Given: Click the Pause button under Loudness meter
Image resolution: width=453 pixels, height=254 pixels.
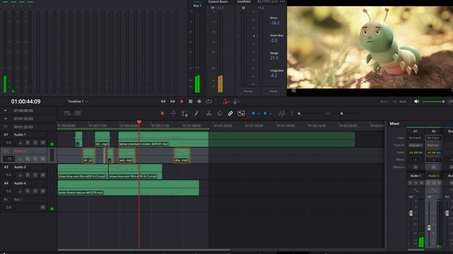Looking at the screenshot, I should pyautogui.click(x=248, y=91).
